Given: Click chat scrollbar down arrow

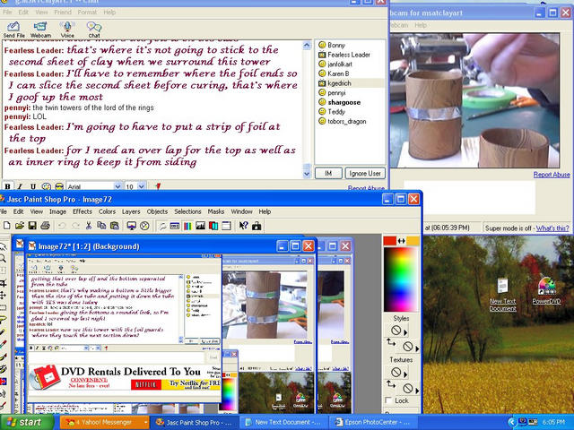Looking at the screenshot, I should (x=307, y=174).
